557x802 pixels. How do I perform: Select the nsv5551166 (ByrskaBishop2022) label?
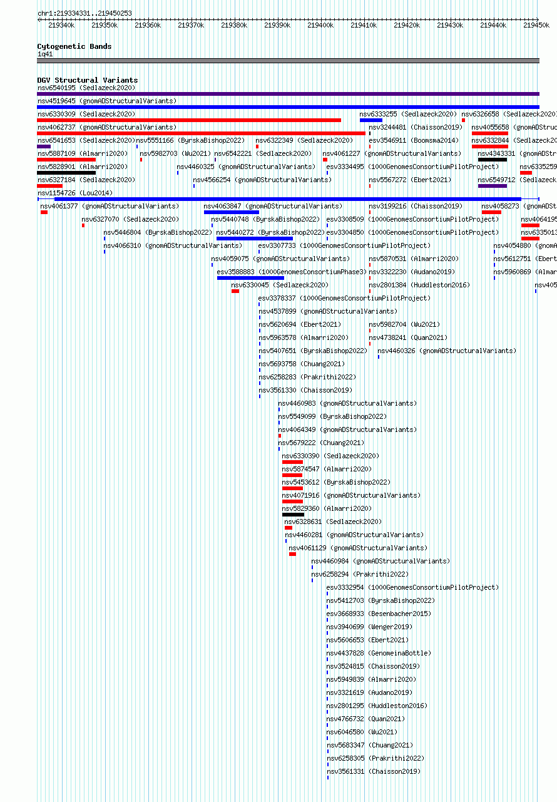tap(190, 140)
